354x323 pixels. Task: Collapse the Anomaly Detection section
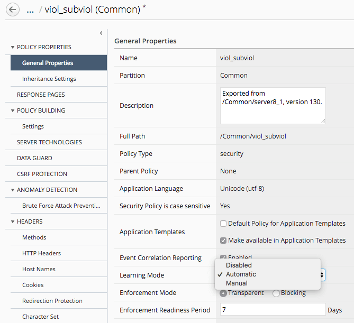point(13,190)
